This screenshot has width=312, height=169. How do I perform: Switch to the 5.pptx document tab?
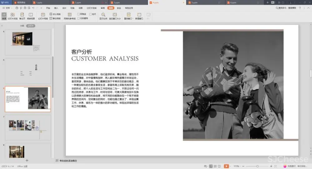point(195,2)
